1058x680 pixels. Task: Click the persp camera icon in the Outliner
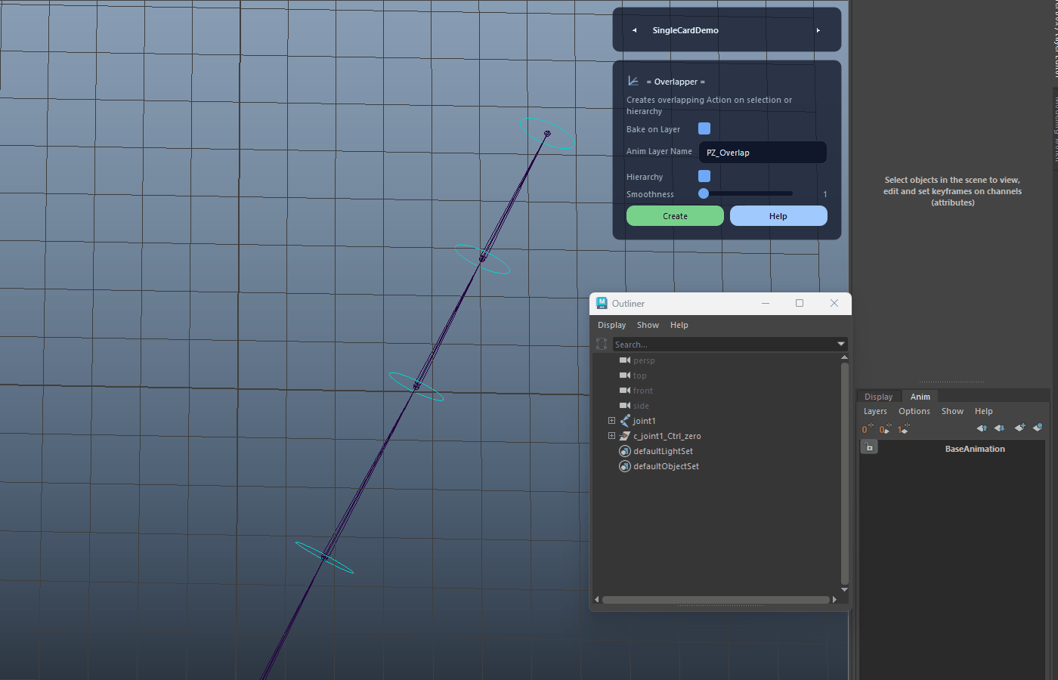coord(625,360)
